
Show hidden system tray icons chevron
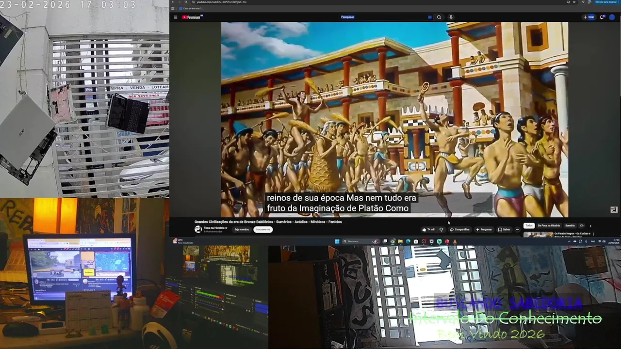[569, 241]
